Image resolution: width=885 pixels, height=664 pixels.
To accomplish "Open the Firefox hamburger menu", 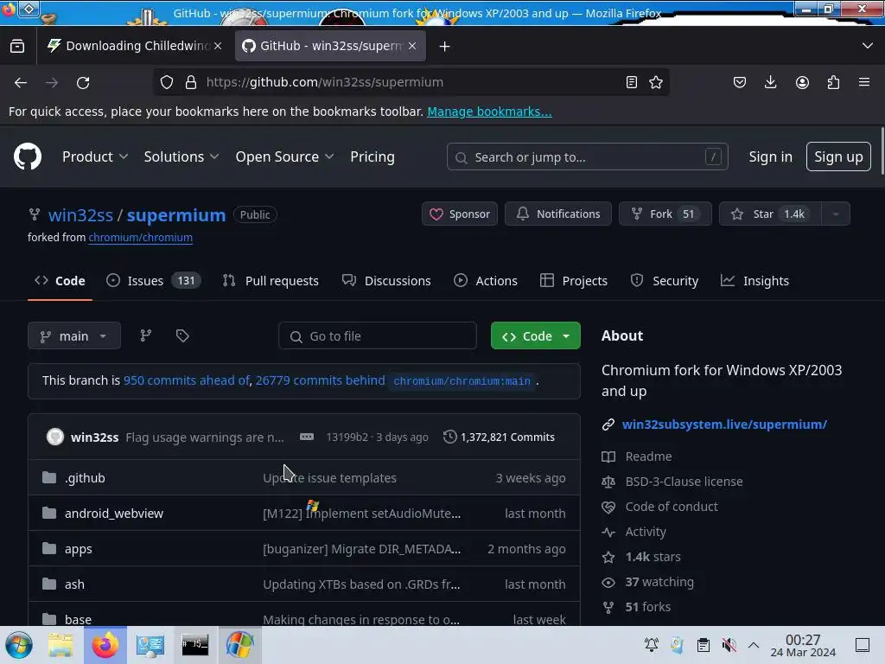I will point(864,82).
